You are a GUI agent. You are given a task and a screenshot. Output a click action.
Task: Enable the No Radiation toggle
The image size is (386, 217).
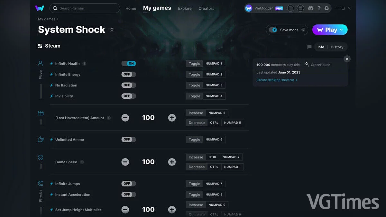pos(129,85)
